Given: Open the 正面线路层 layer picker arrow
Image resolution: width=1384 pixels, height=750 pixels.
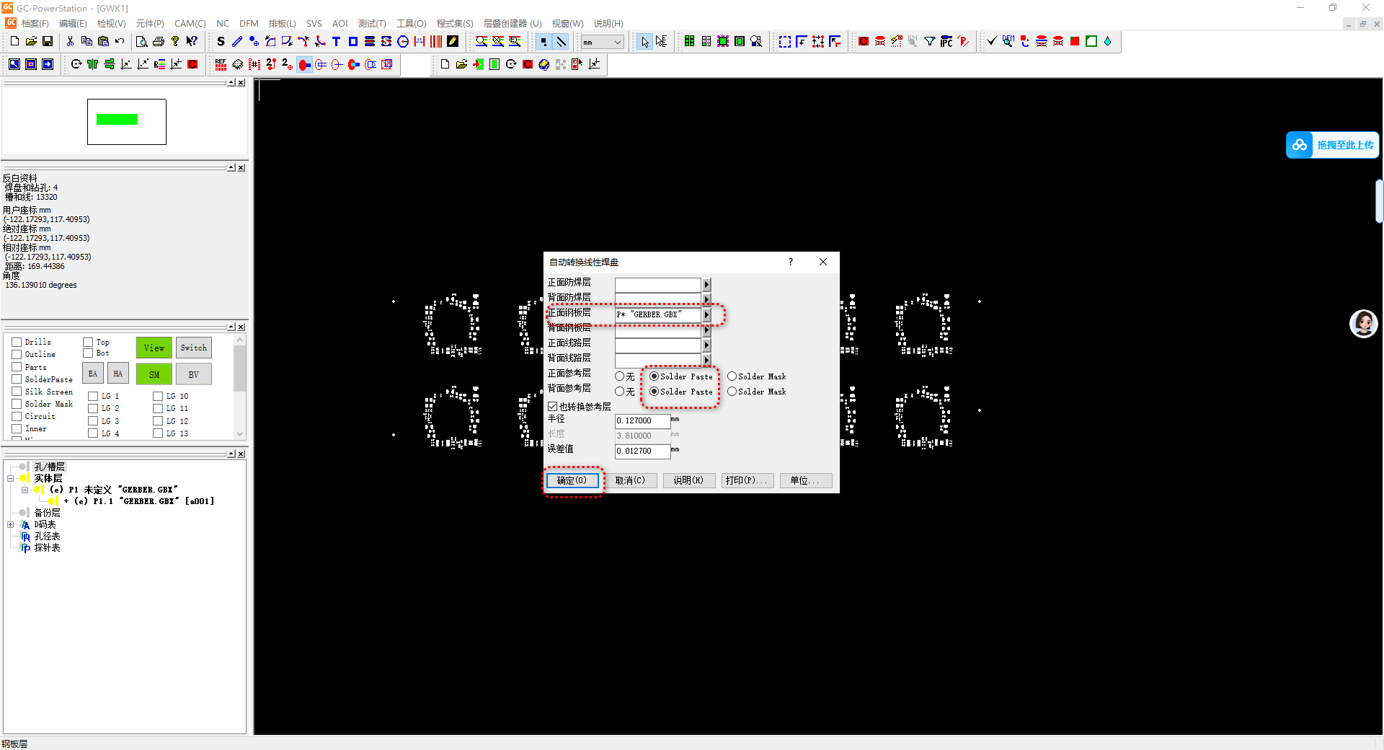Looking at the screenshot, I should [x=706, y=345].
